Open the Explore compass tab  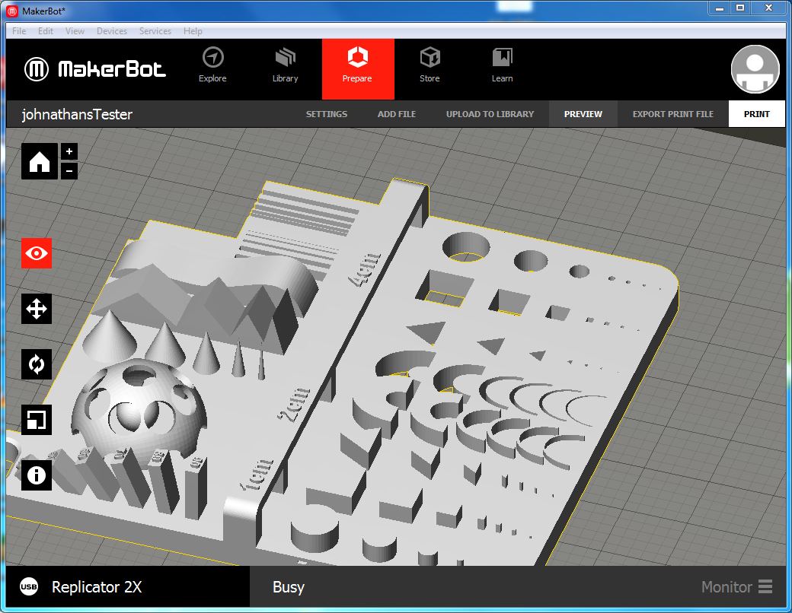(x=212, y=65)
